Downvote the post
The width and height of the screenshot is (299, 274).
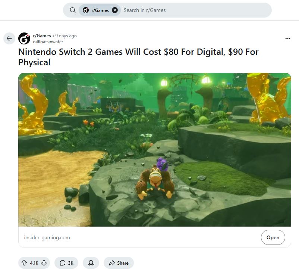(x=44, y=263)
